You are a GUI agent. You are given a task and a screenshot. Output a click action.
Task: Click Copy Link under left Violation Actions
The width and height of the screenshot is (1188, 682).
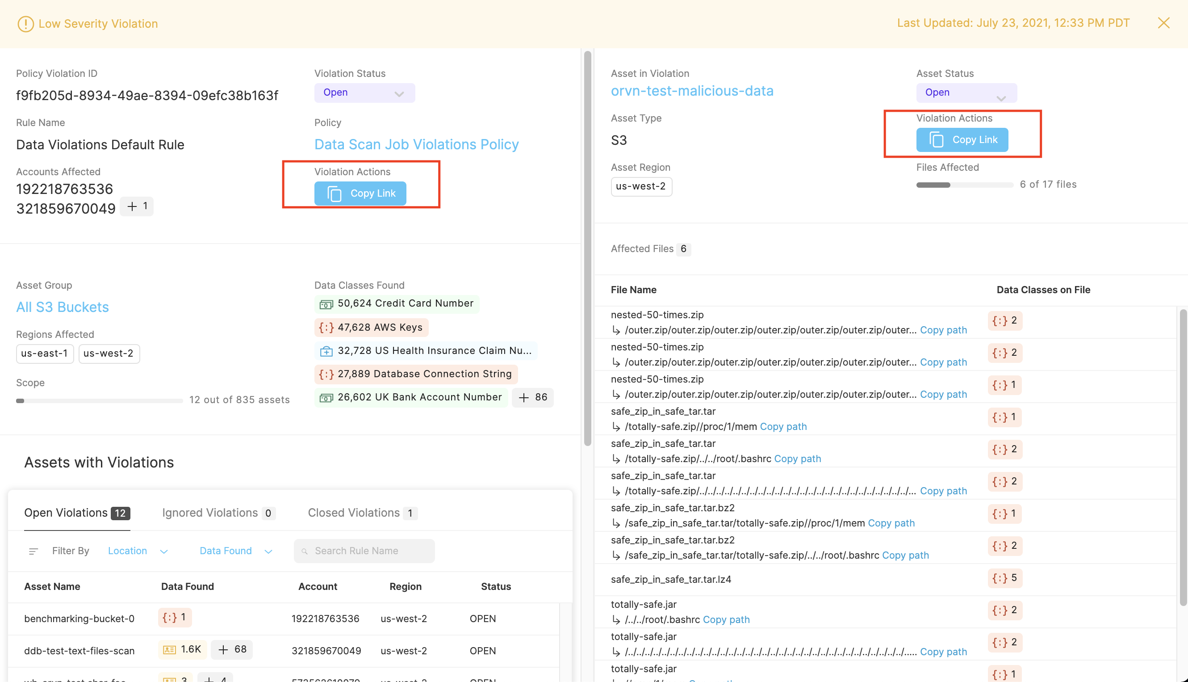click(360, 194)
